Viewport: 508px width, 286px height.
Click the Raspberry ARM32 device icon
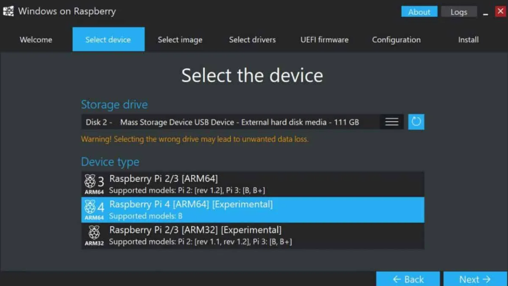click(94, 236)
